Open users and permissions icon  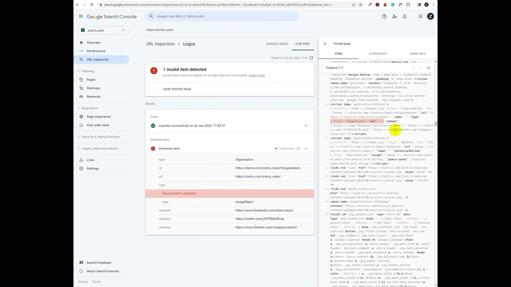point(394,16)
